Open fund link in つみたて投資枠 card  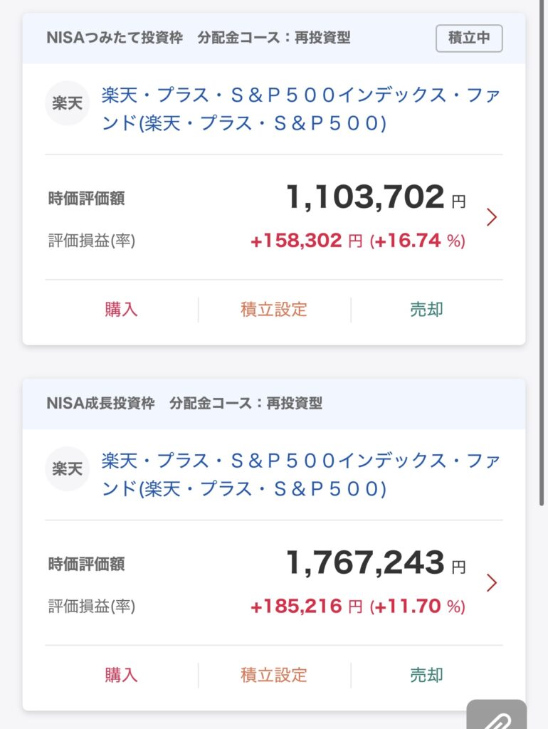(301, 109)
